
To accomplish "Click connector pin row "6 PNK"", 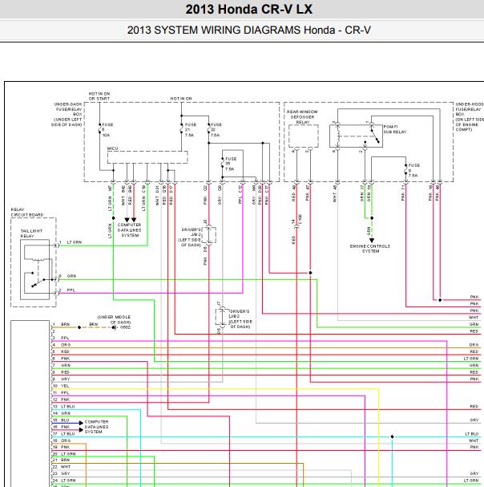I will 61,359.
